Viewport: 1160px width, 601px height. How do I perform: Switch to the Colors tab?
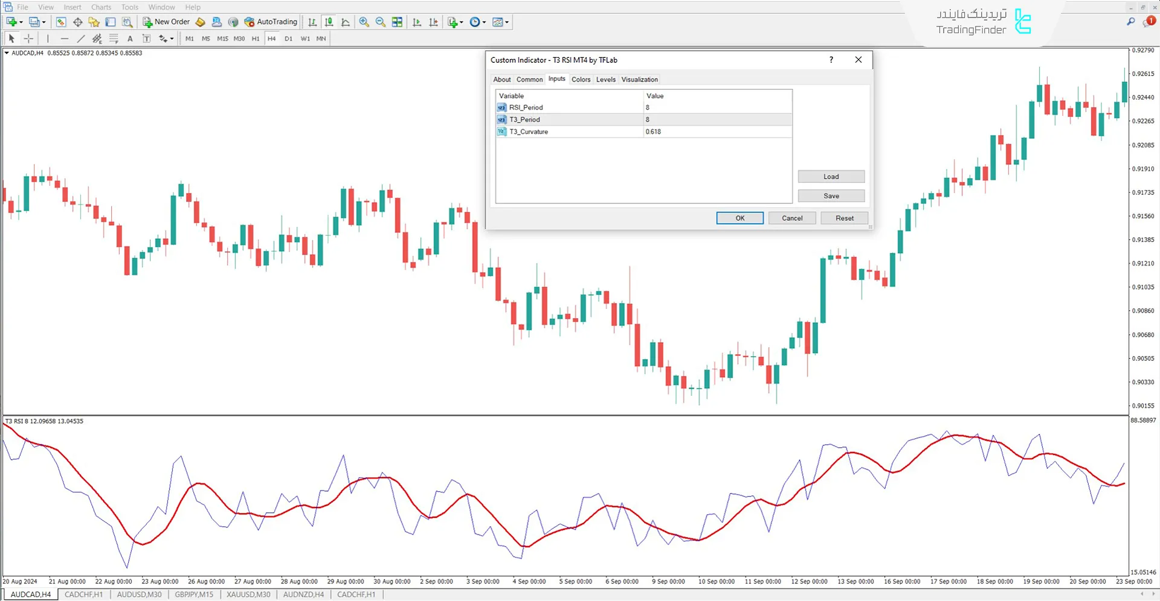click(x=581, y=79)
